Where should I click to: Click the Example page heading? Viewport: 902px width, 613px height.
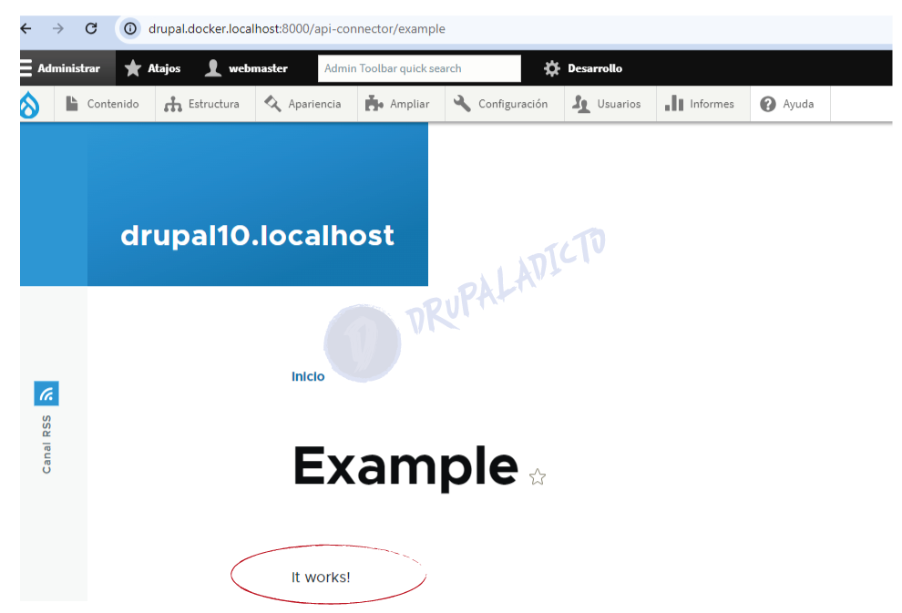tap(405, 467)
